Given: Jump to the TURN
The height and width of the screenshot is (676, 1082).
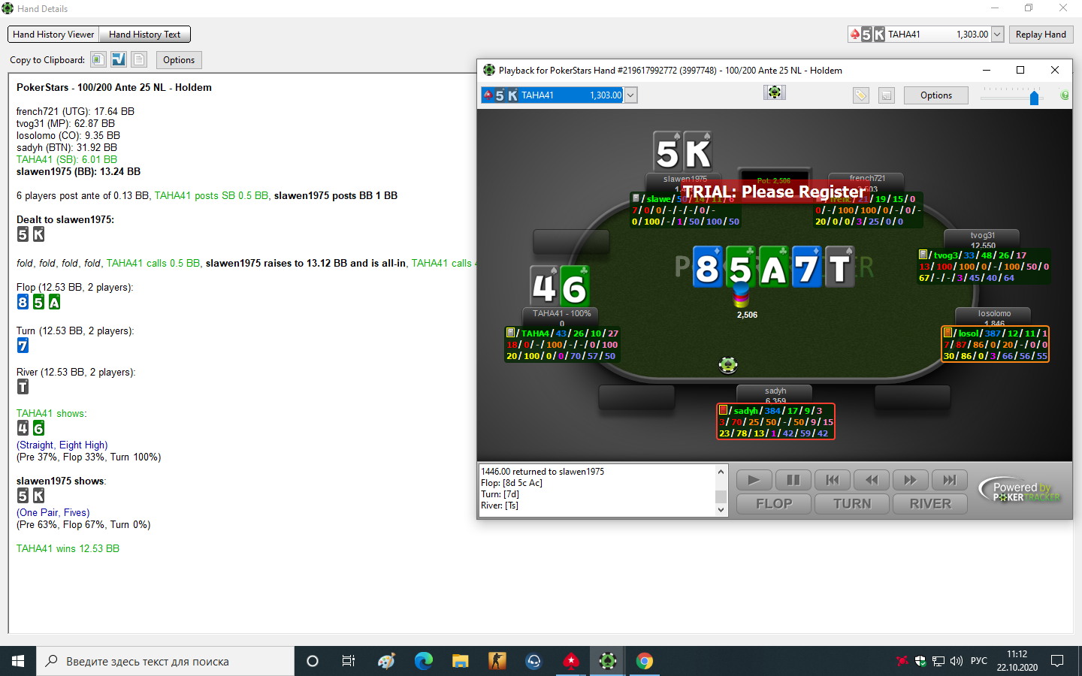Looking at the screenshot, I should [x=852, y=504].
